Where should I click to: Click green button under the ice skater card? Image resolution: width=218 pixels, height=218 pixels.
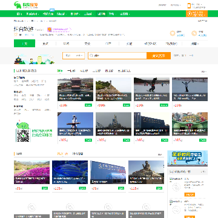[164, 105]
